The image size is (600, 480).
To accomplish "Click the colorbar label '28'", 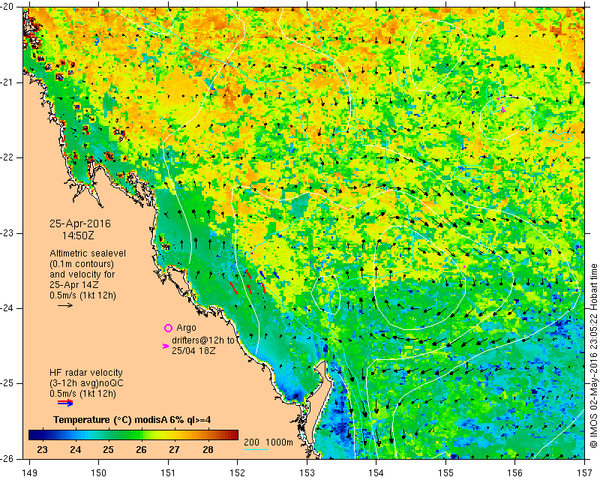I will (x=208, y=449).
